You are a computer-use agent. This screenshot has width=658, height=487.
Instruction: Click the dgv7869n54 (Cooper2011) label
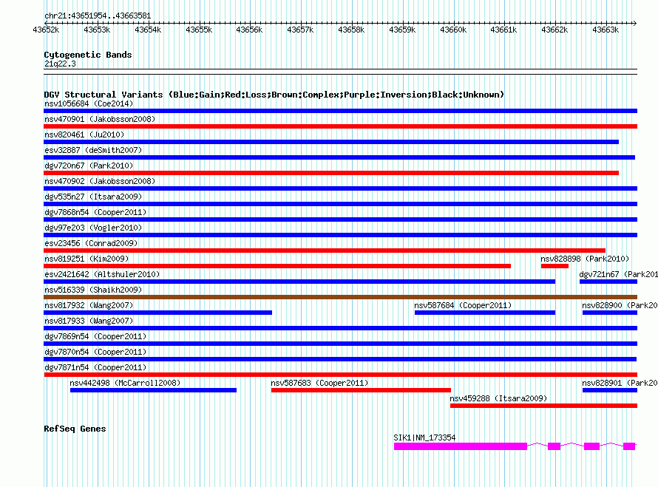[95, 336]
